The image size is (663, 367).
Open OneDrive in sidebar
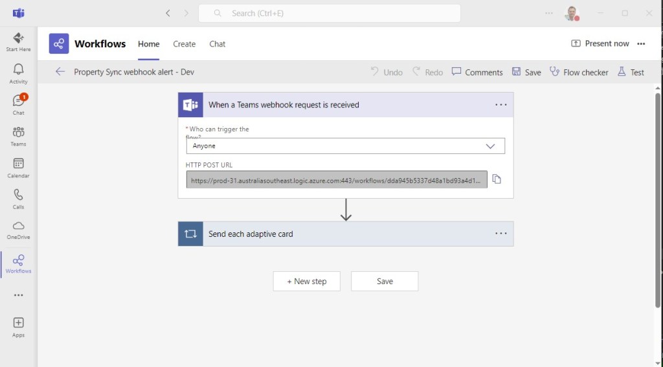[18, 230]
